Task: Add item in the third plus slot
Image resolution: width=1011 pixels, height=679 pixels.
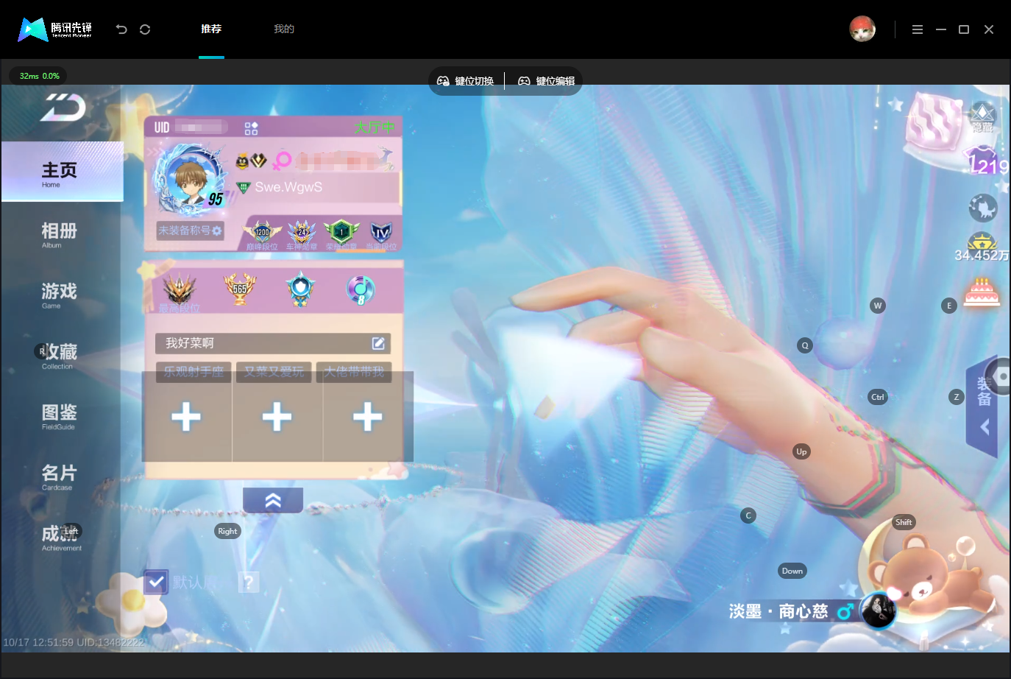Action: coord(368,417)
